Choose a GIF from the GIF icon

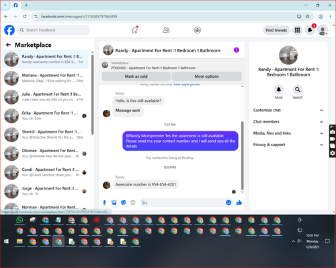(x=133, y=202)
